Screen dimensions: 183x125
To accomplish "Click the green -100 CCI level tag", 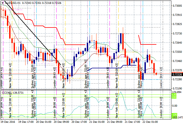I will click(166, 115).
